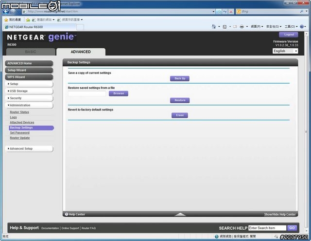Select the ADVANCED tab
This screenshot has width=311, height=241.
click(x=81, y=52)
